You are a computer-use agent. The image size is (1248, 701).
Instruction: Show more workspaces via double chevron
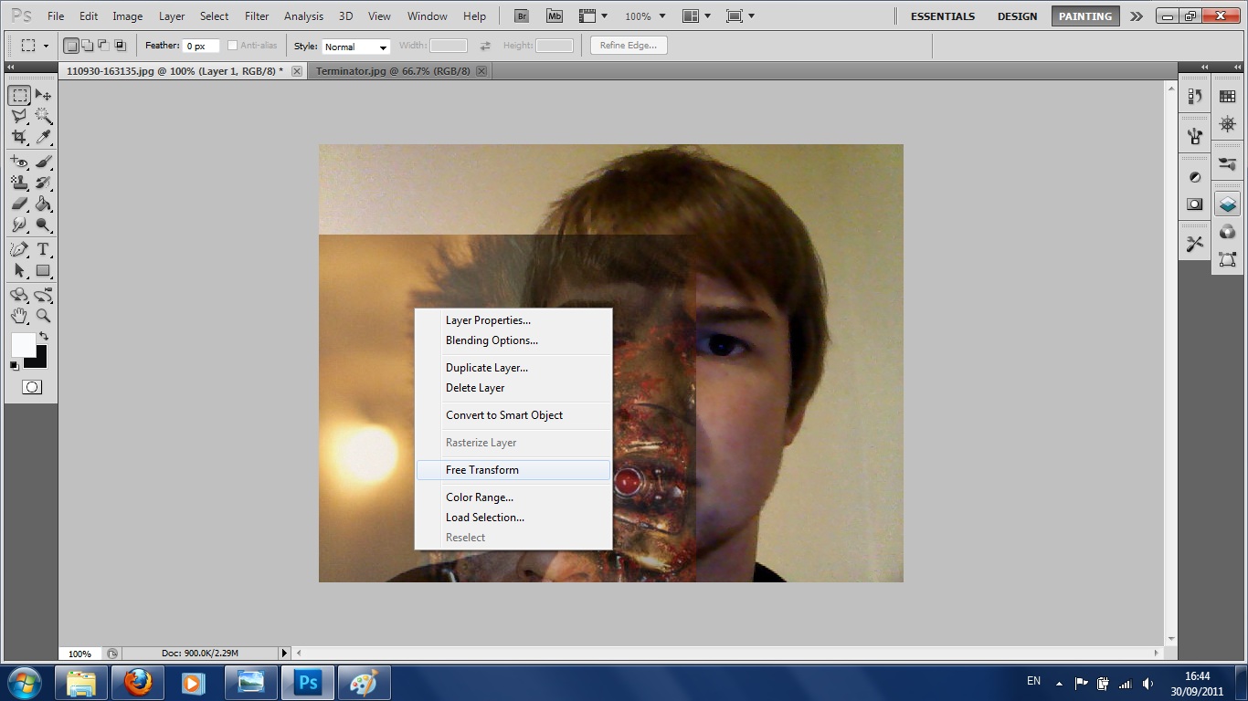pyautogui.click(x=1136, y=16)
